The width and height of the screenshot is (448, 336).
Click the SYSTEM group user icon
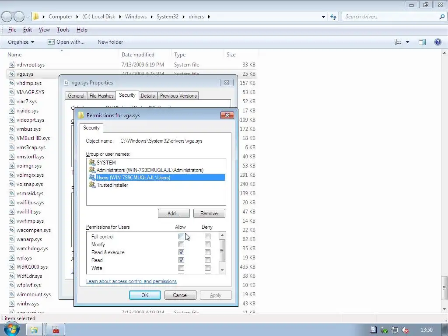92,162
